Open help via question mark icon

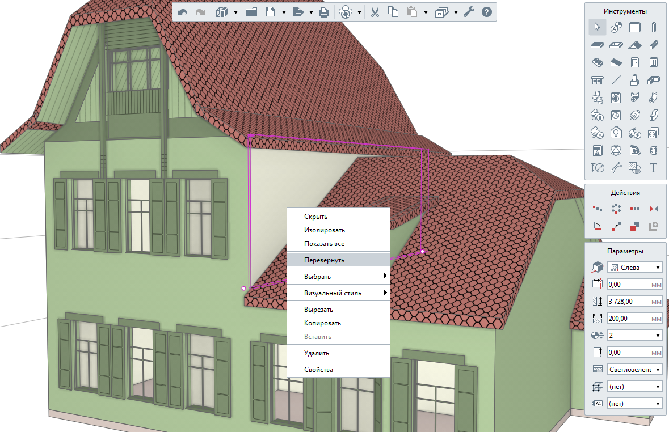tap(487, 12)
